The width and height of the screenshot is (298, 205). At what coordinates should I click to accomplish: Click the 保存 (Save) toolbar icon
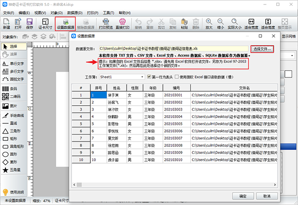[x=29, y=24]
